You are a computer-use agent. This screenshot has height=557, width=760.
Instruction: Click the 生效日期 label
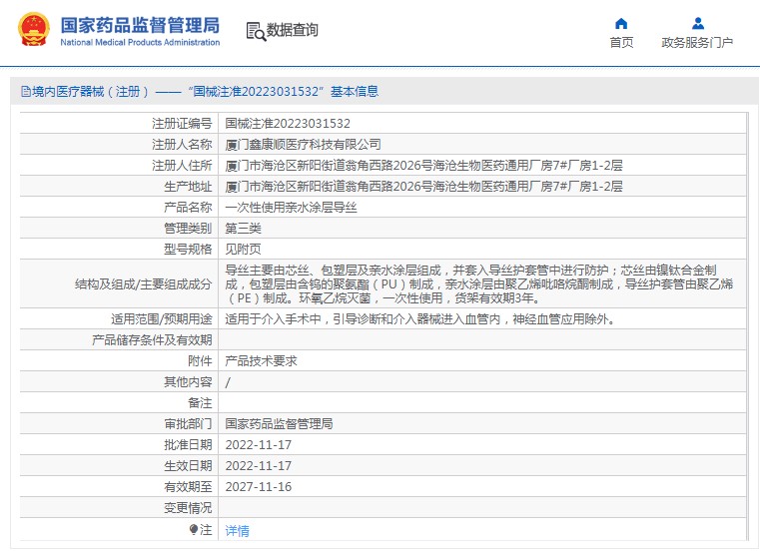click(188, 465)
